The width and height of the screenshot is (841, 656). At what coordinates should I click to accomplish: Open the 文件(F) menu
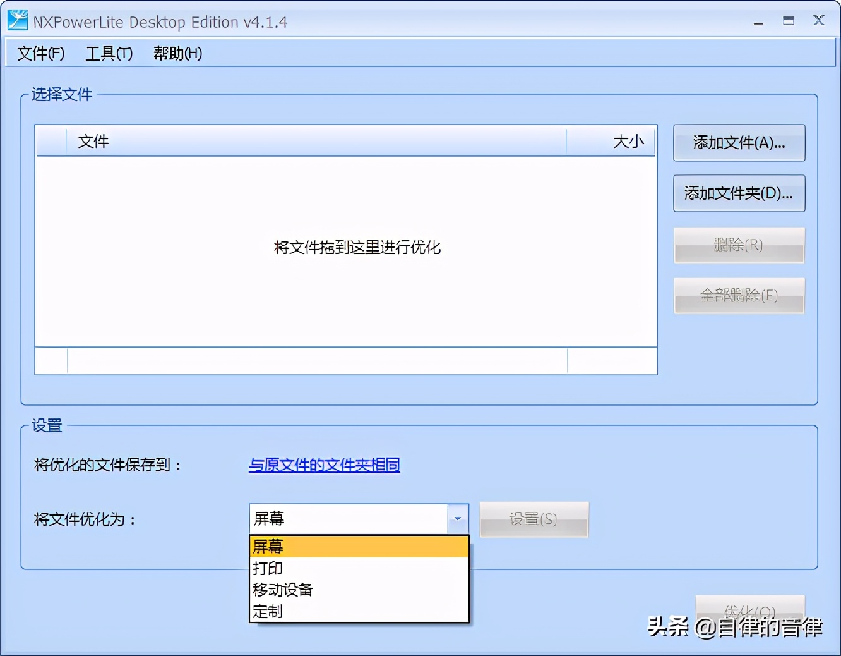tap(40, 53)
